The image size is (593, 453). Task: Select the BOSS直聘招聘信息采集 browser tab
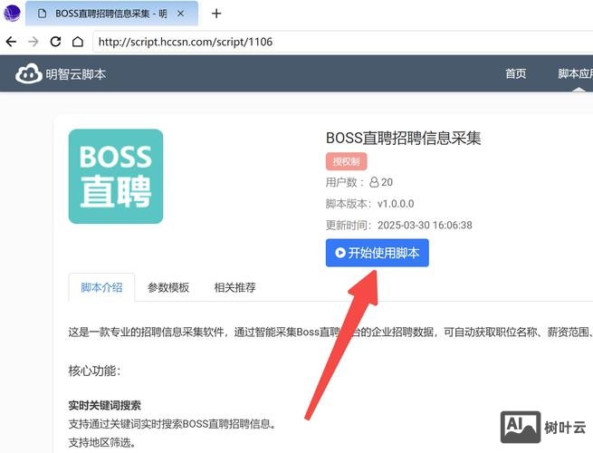(x=111, y=14)
